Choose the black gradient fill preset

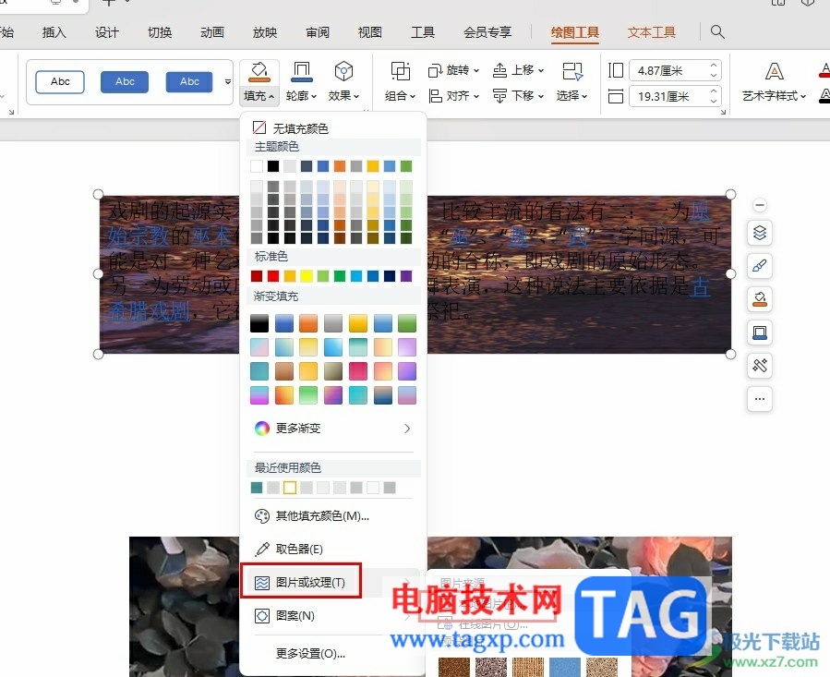click(x=259, y=323)
